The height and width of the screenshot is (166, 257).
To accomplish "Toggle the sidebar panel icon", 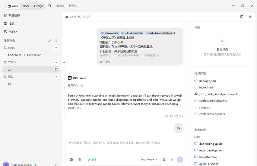I will 49,6.
